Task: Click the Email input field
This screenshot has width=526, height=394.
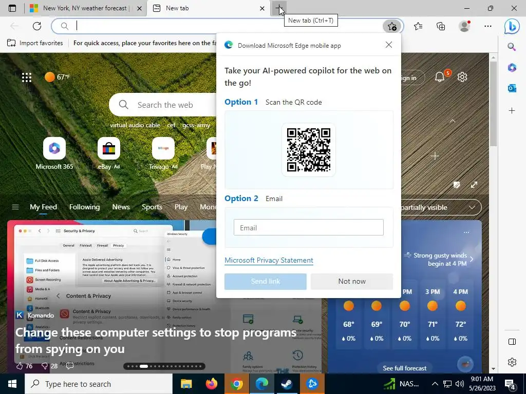Action: pyautogui.click(x=309, y=227)
